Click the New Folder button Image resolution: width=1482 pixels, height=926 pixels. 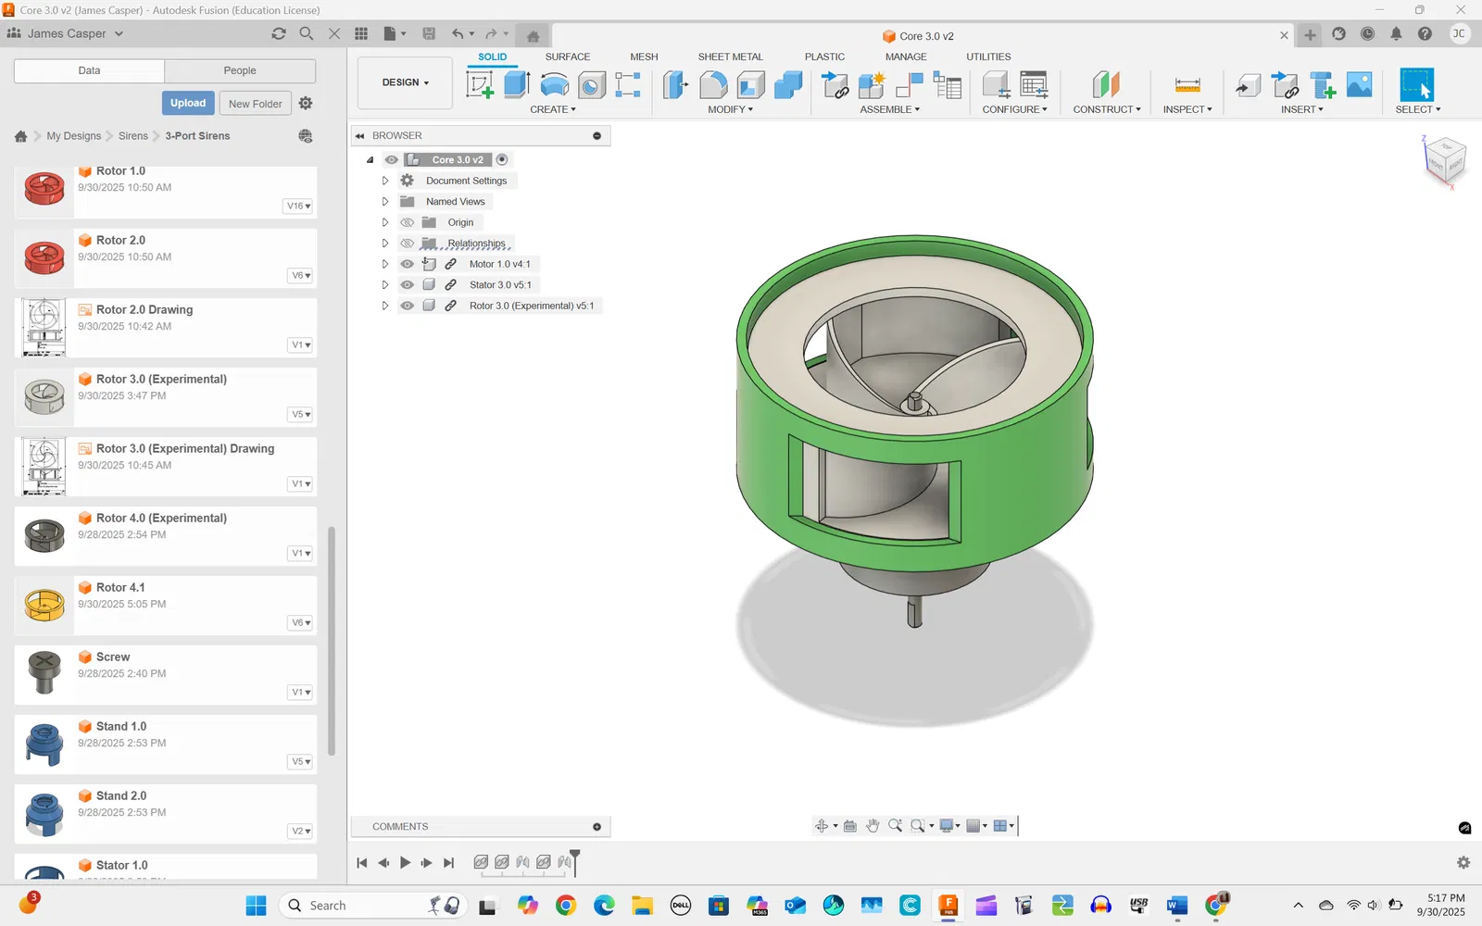pos(255,104)
